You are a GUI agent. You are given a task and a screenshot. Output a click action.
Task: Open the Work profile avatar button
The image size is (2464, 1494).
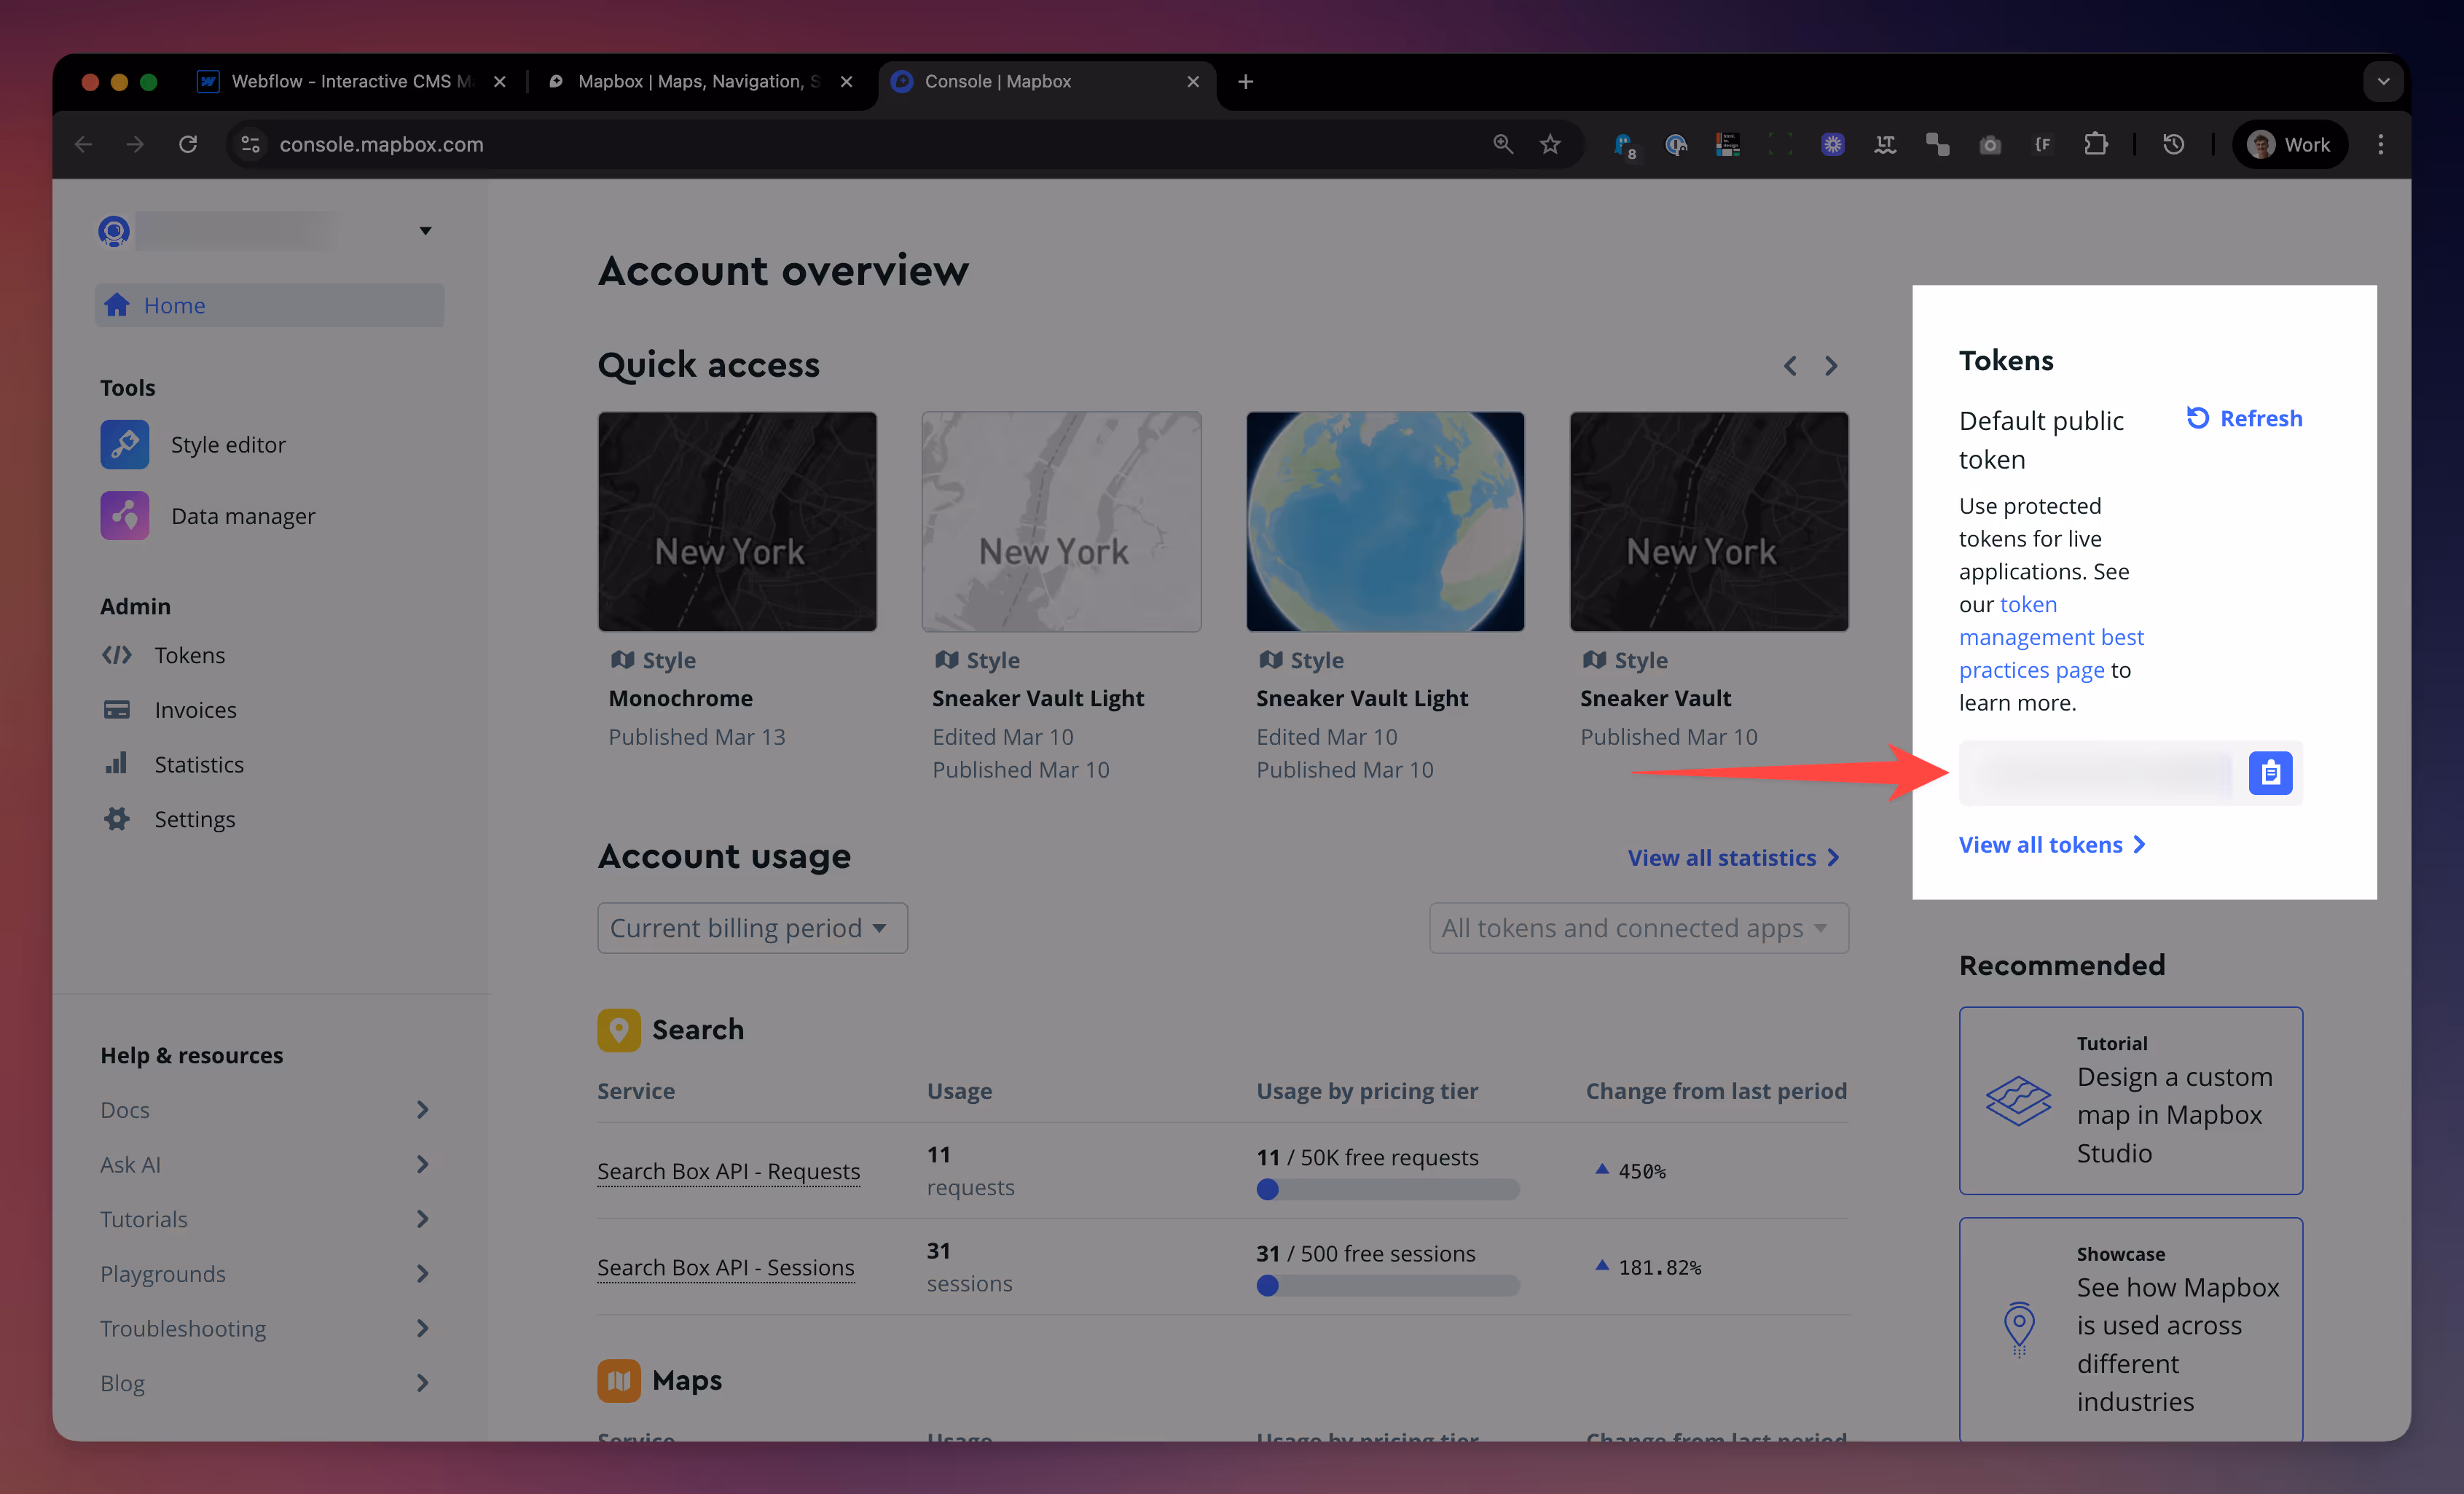click(x=2289, y=145)
